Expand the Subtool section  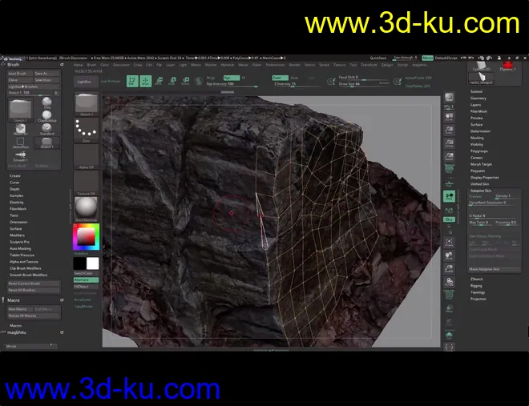click(x=476, y=91)
